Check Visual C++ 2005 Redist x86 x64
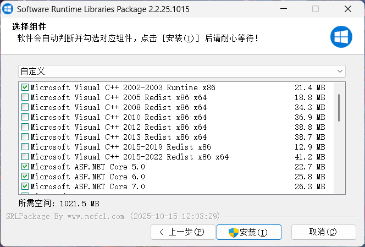Viewport: 365px width, 247px height. [25, 97]
